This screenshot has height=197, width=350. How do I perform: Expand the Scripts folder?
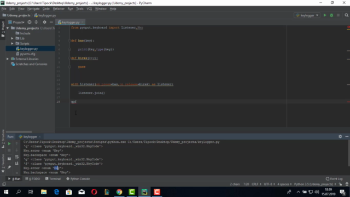(x=12, y=44)
